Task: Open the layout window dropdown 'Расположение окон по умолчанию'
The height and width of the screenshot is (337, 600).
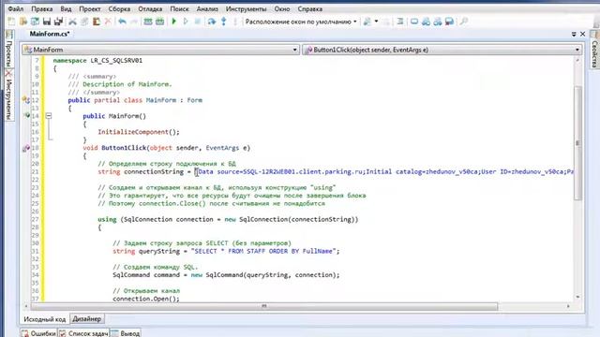Action: pyautogui.click(x=301, y=22)
